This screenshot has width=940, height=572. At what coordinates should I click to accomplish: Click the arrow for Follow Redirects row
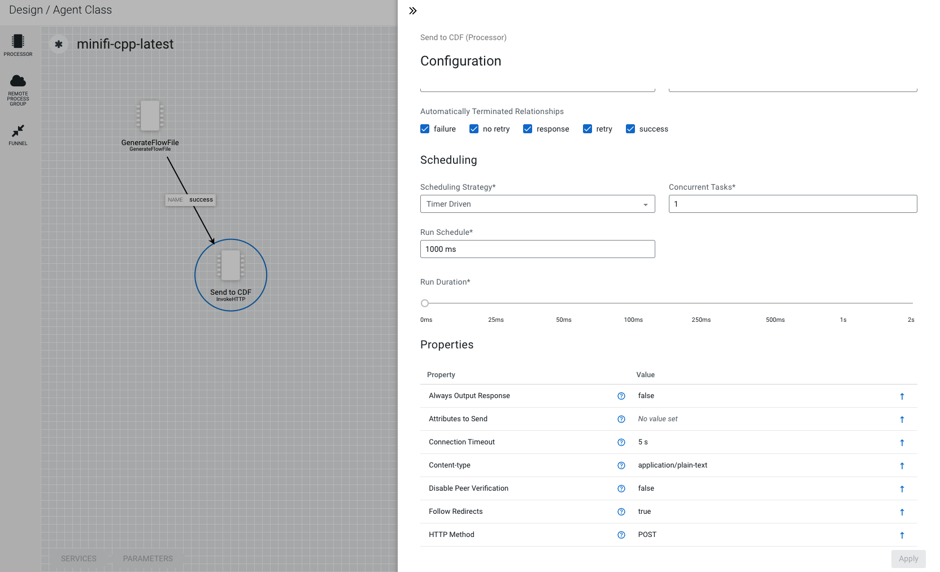tap(902, 512)
